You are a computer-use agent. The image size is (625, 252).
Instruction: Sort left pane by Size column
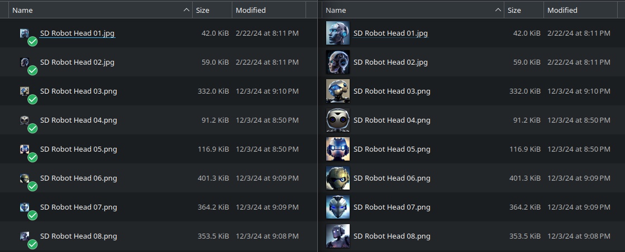point(212,11)
